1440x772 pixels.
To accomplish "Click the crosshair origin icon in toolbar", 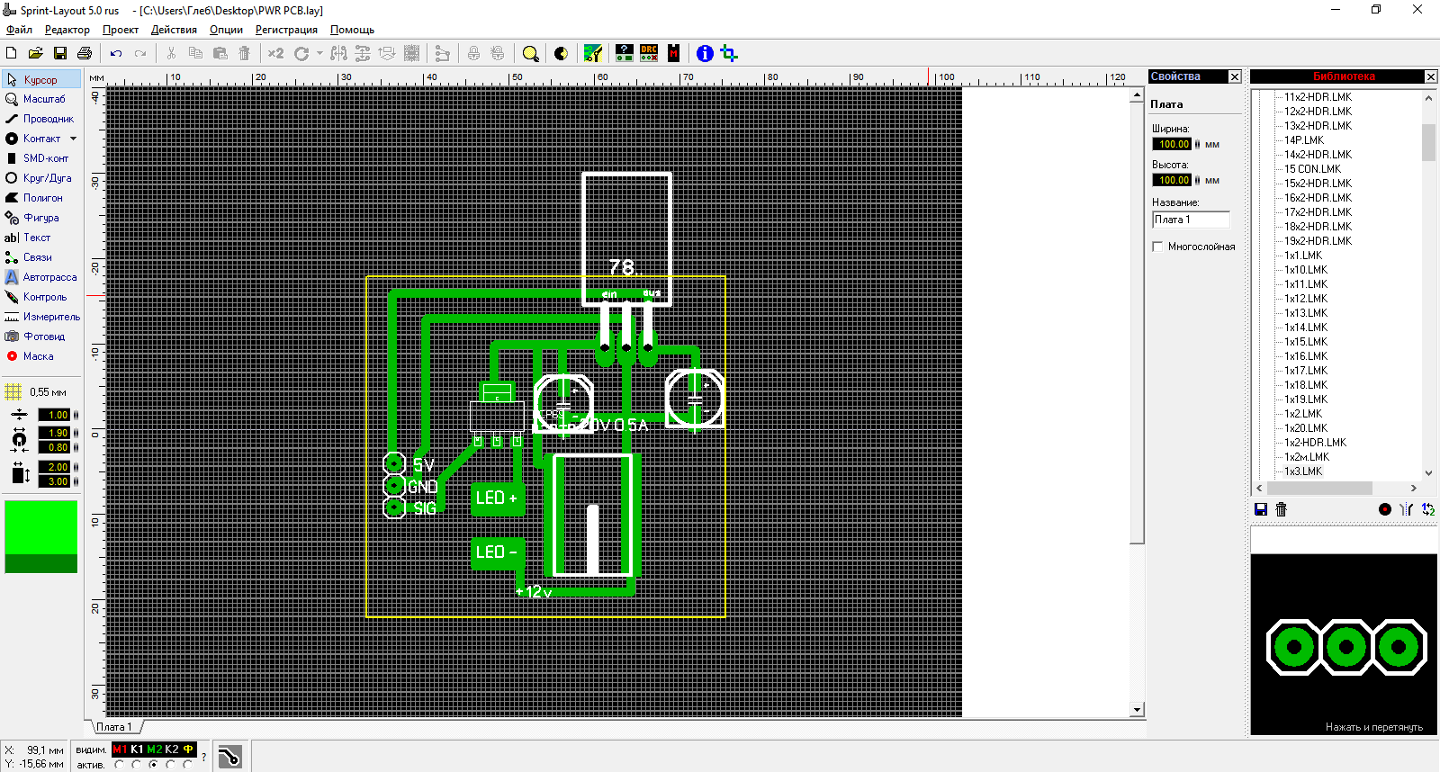I will pyautogui.click(x=729, y=54).
